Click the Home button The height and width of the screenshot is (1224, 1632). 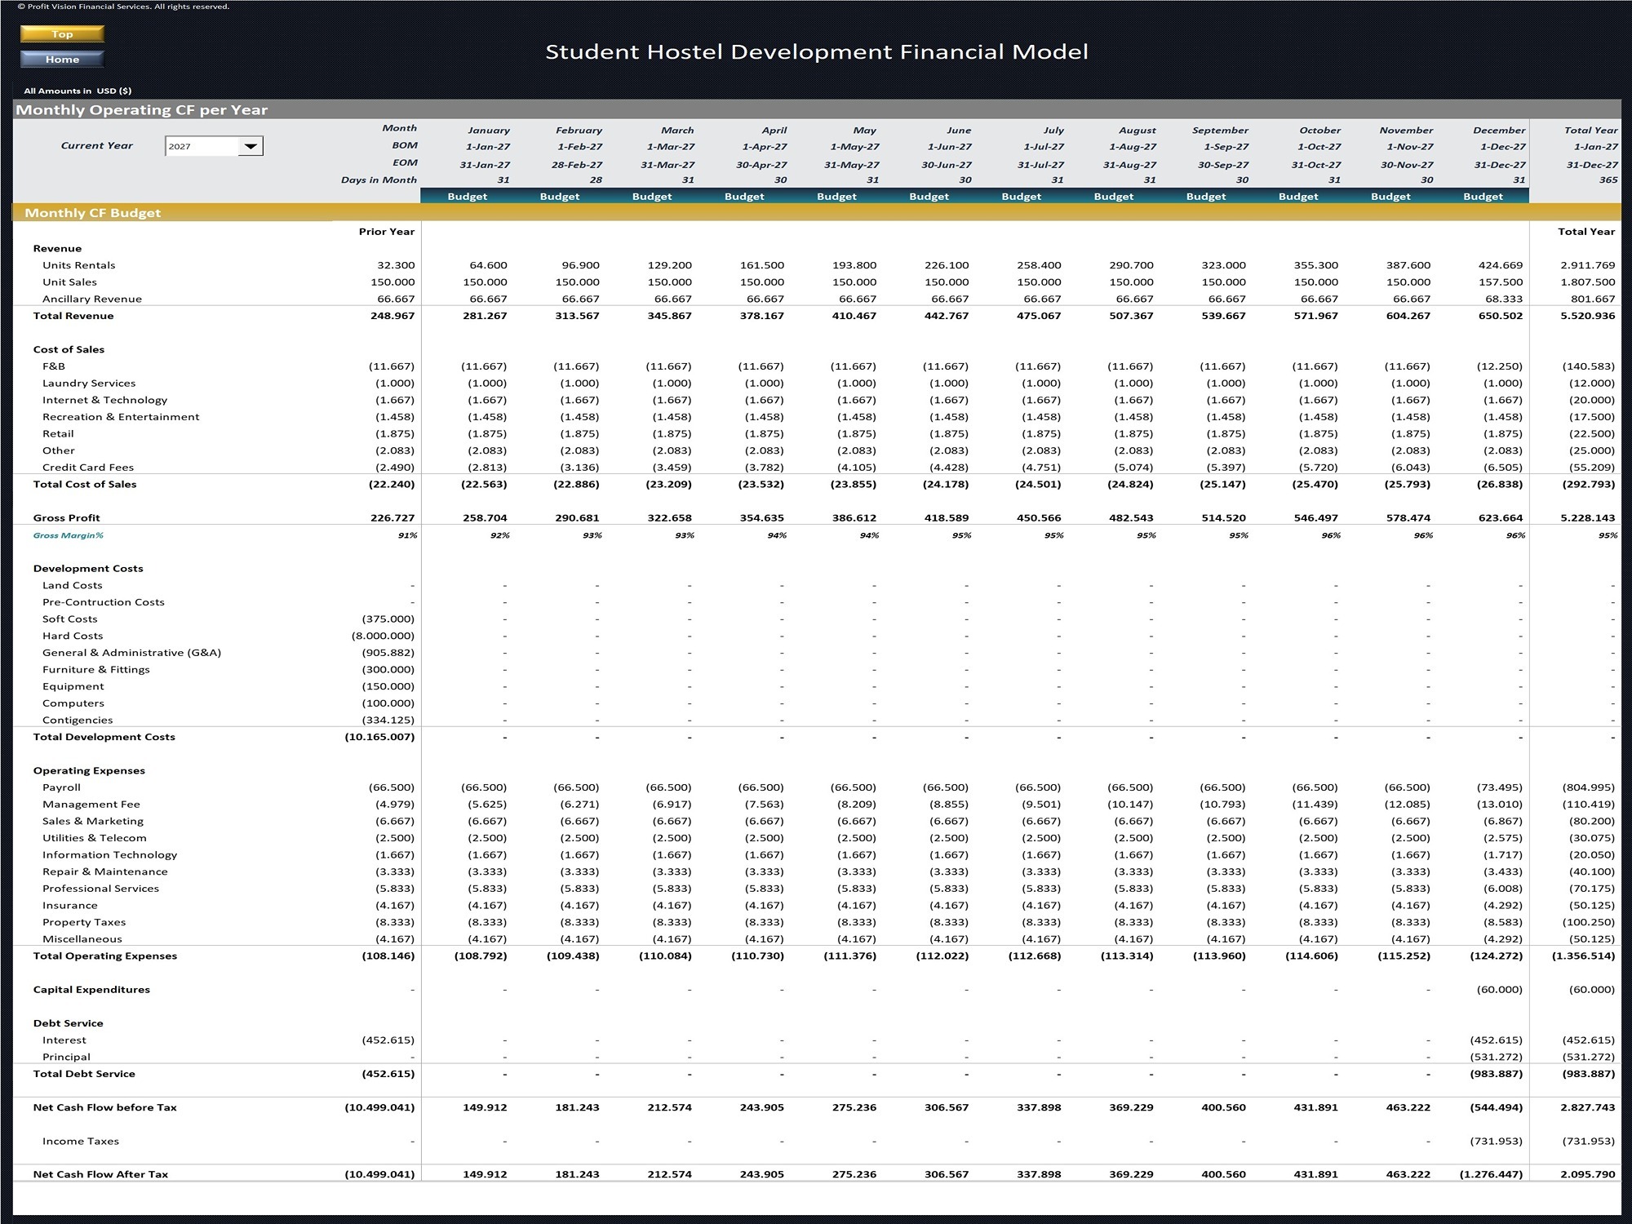pos(62,59)
